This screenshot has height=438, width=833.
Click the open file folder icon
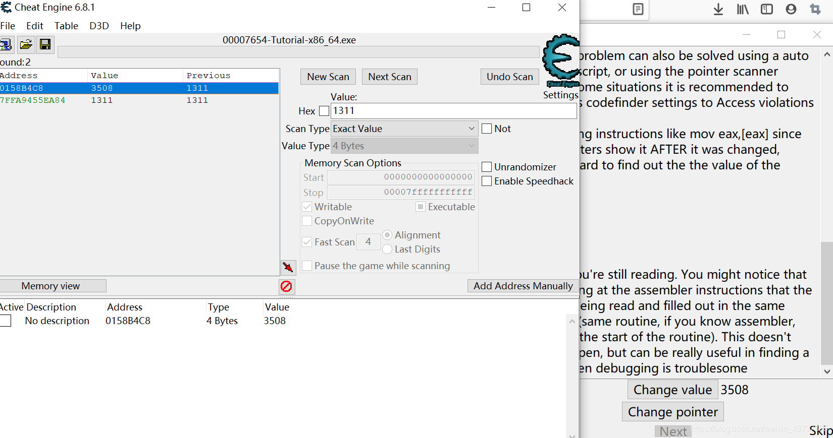pyautogui.click(x=26, y=45)
